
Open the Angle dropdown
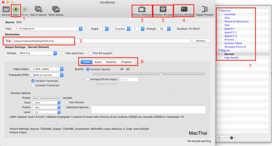(104, 29)
